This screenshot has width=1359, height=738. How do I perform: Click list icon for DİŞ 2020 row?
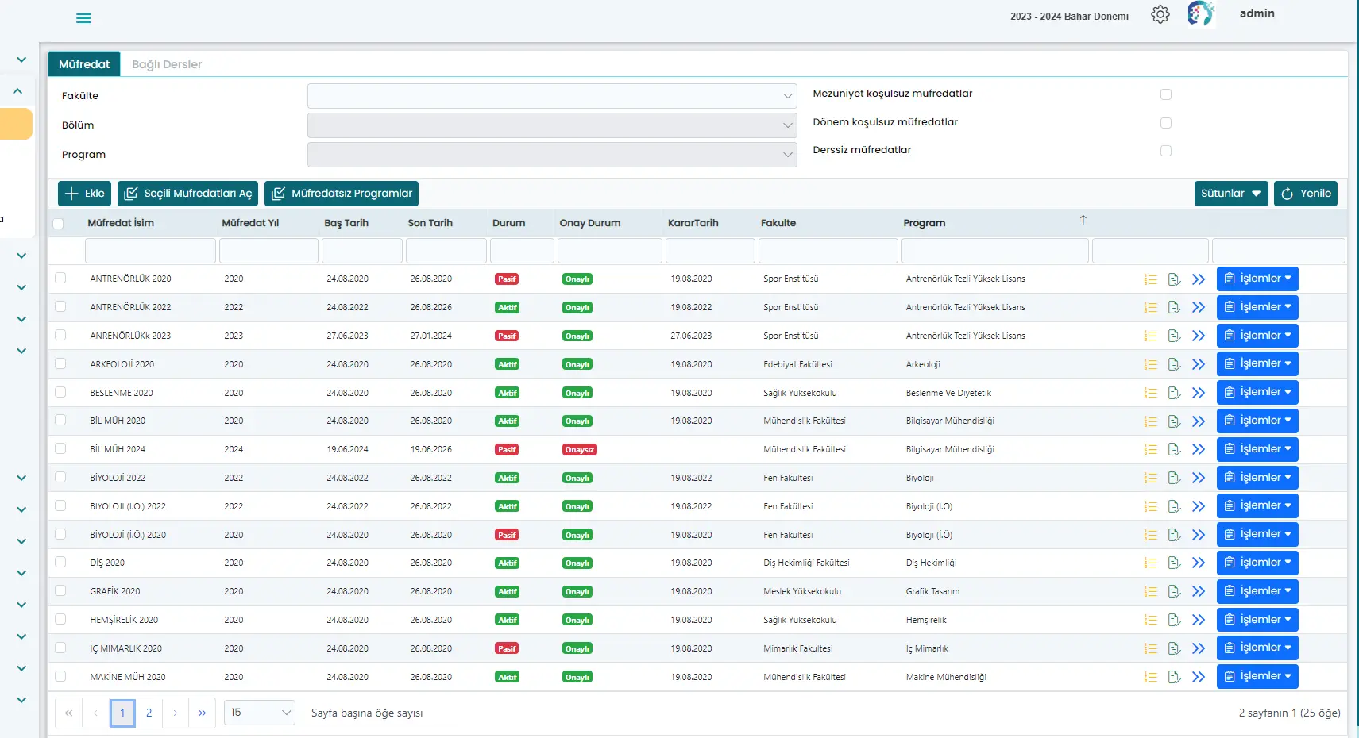coord(1150,563)
